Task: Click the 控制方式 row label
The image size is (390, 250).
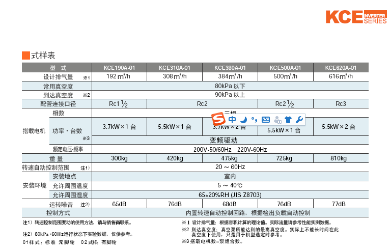Action: click(58, 213)
